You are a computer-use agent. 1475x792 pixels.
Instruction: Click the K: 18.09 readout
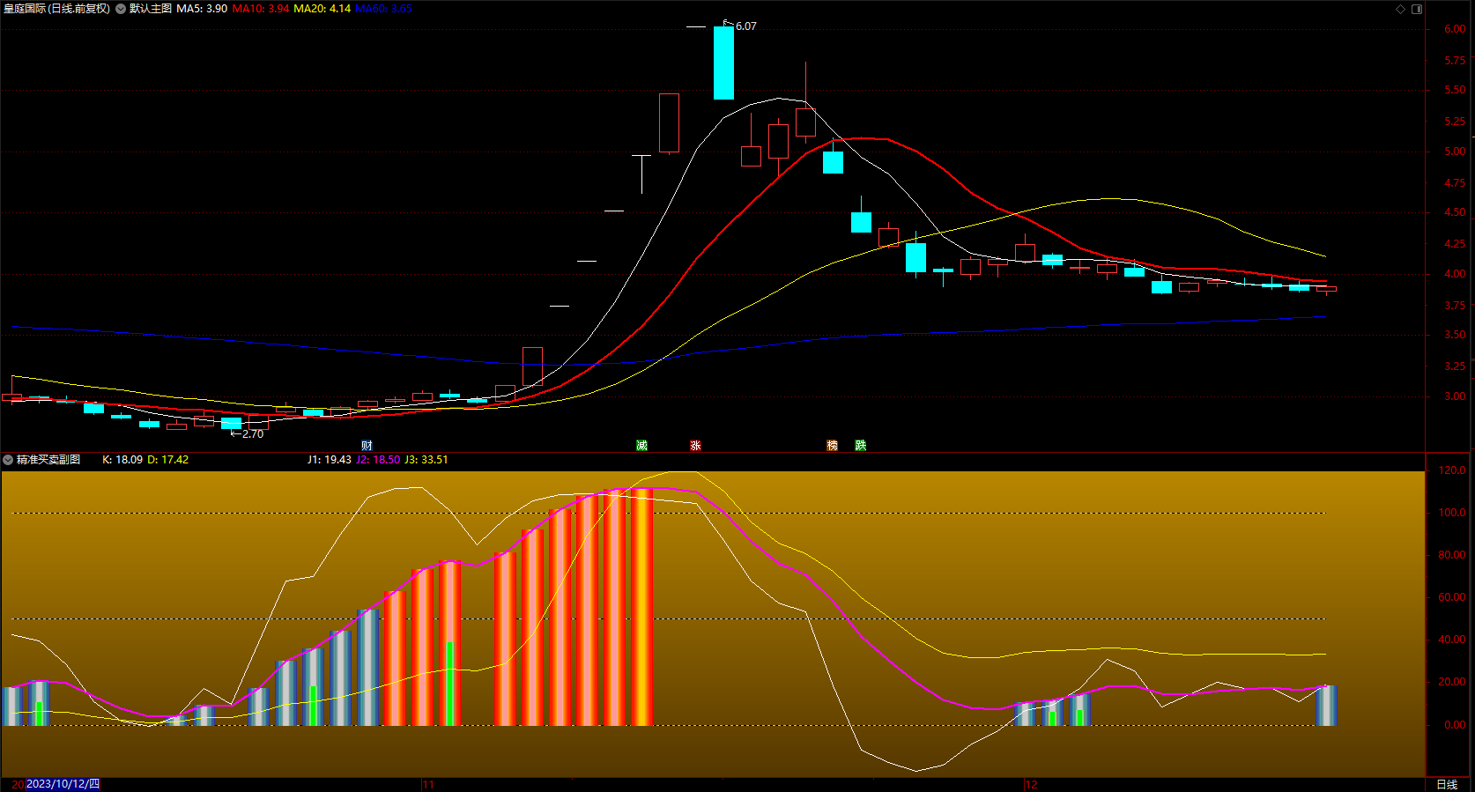pyautogui.click(x=122, y=460)
